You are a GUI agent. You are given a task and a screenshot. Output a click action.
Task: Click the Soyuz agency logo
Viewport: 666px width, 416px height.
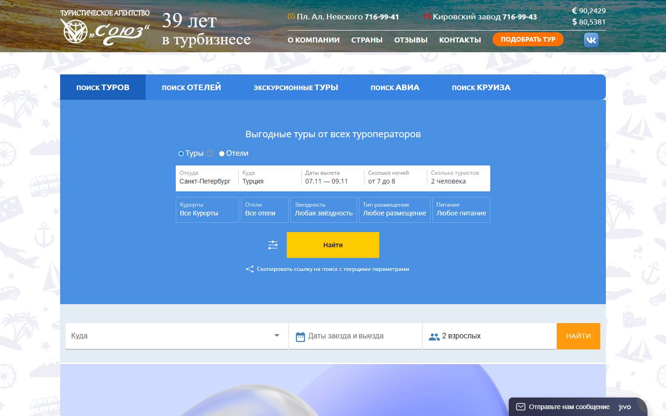point(105,27)
